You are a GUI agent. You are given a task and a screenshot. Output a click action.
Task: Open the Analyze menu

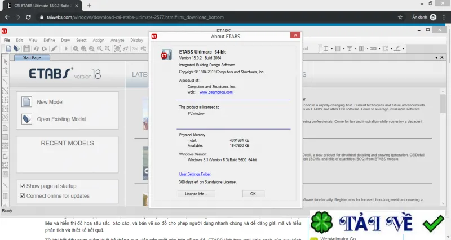point(117,40)
